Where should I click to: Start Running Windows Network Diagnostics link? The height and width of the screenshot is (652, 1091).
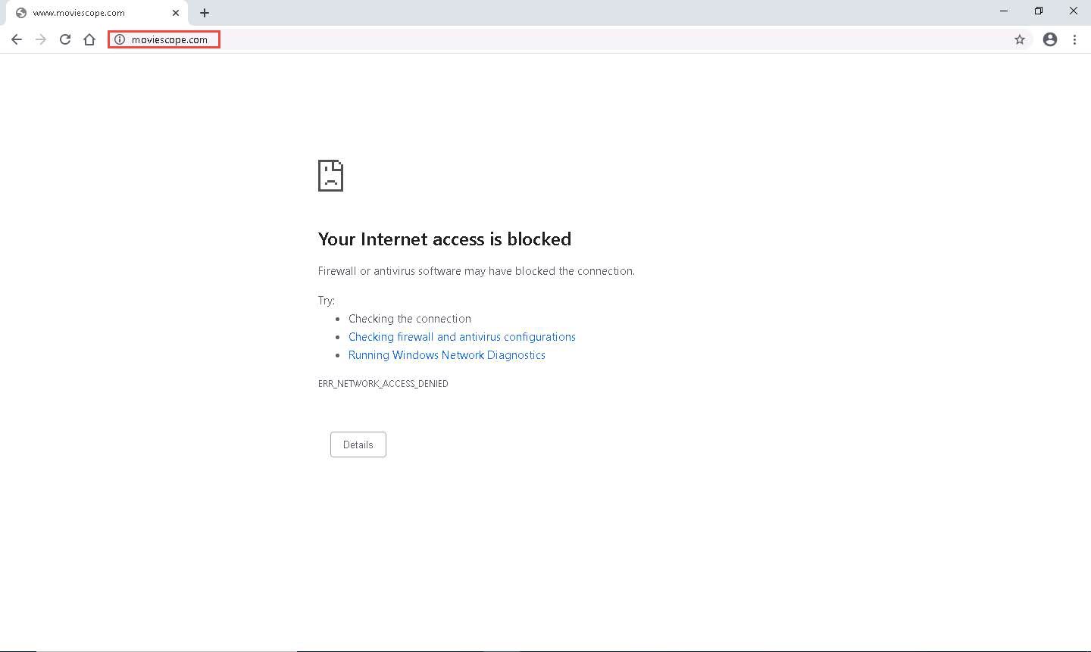[x=447, y=355]
